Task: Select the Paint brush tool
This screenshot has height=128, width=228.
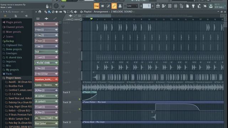Action: click(50, 12)
